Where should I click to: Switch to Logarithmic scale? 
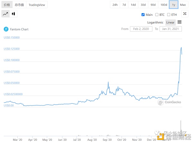(155, 23)
